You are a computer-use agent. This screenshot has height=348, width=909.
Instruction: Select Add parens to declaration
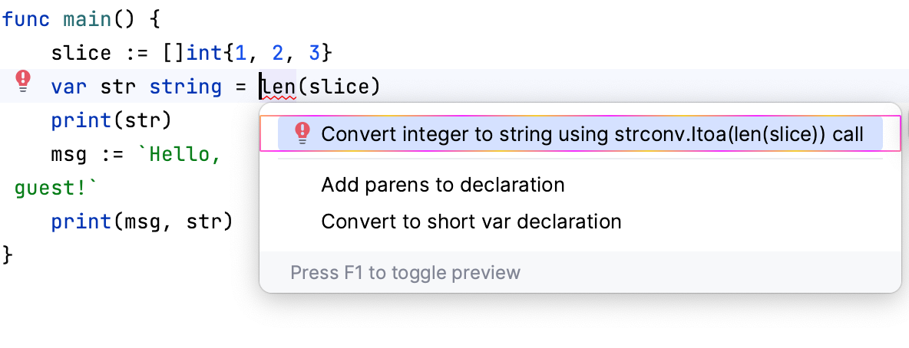[443, 185]
